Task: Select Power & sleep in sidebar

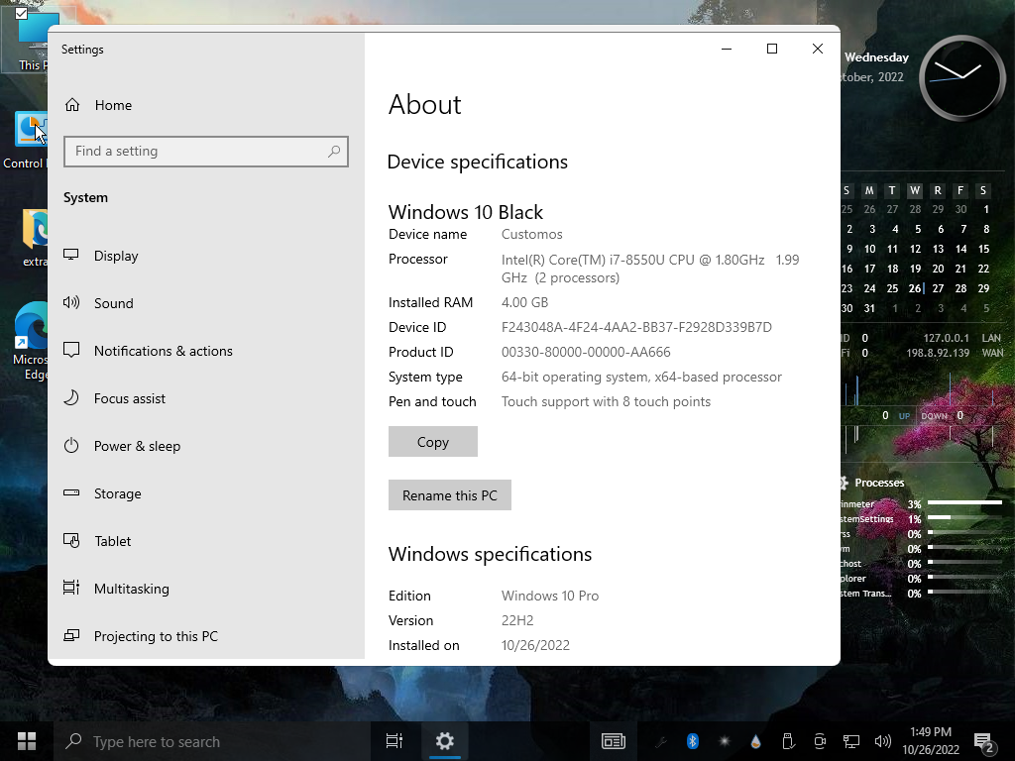Action: pos(137,446)
